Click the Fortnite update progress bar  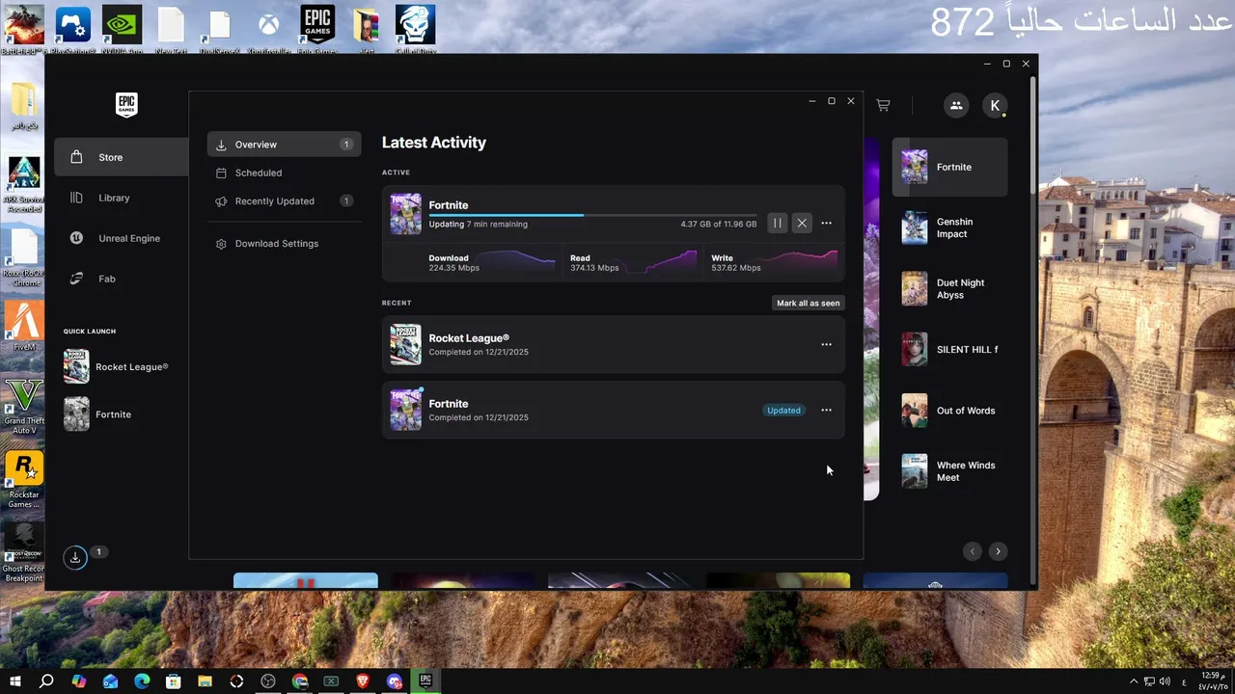(592, 215)
